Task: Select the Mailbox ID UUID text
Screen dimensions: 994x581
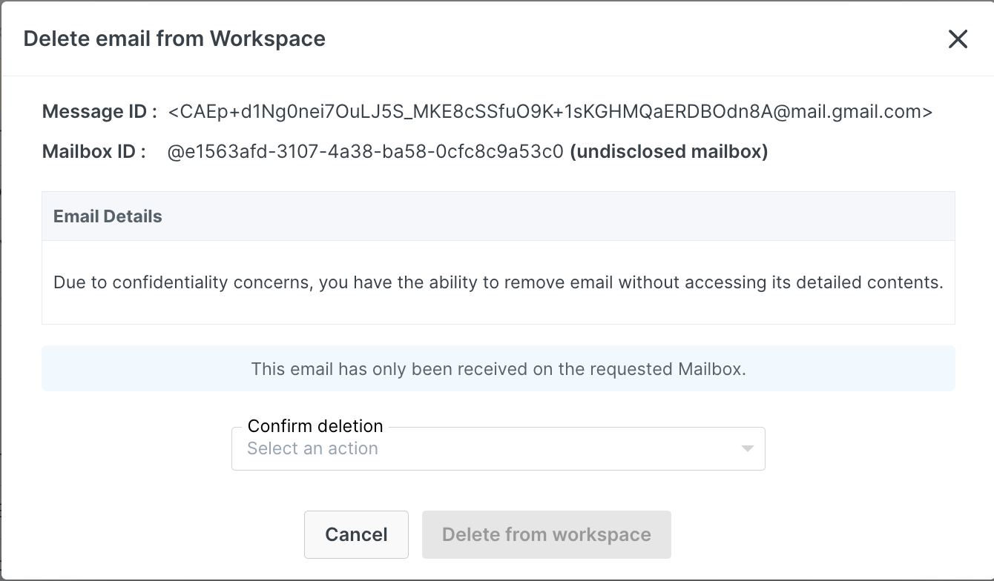Action: 366,152
